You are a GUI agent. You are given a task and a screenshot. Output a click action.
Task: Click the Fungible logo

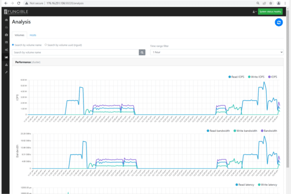(x=16, y=12)
